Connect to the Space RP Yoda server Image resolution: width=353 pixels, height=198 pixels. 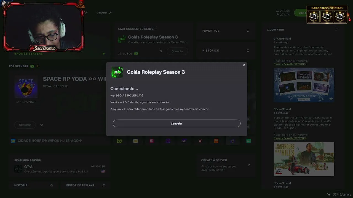(x=25, y=125)
